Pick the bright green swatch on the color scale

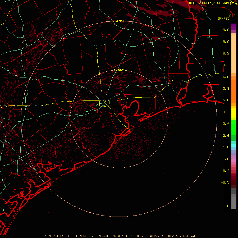point(234,127)
